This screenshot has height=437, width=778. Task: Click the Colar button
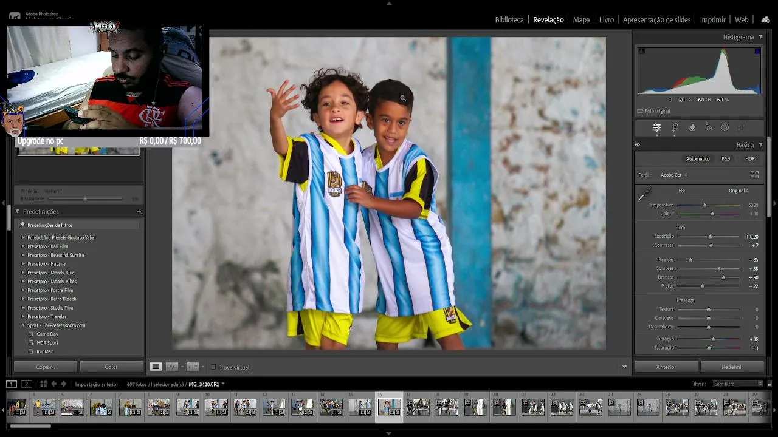[111, 367]
